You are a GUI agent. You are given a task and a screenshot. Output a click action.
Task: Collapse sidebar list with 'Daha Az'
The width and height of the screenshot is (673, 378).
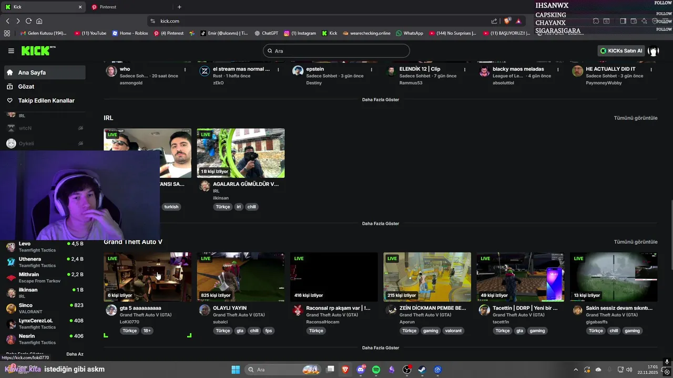(75, 354)
